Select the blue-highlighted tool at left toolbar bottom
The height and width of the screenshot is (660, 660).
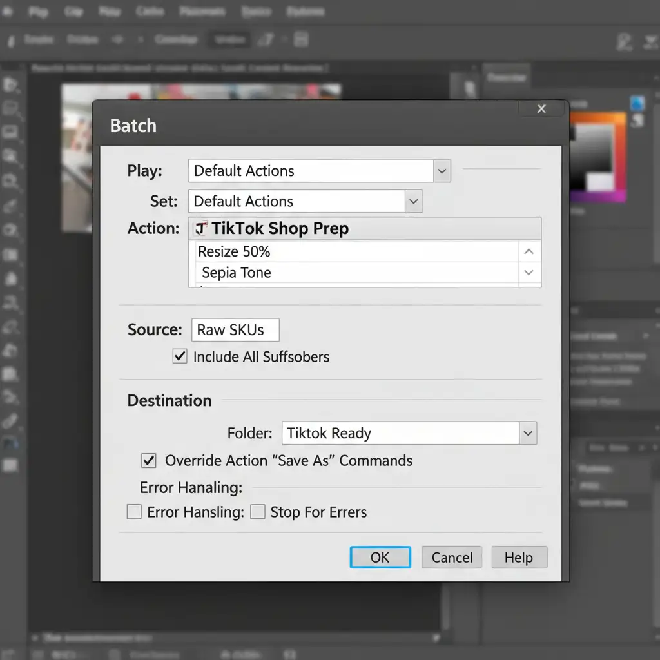point(11,443)
